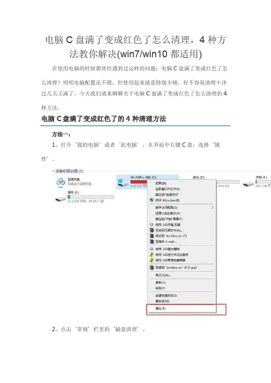Click WinRAR icon beside 'Add to archive (A)...'
The height and width of the screenshot is (383, 271).
click(x=151, y=230)
